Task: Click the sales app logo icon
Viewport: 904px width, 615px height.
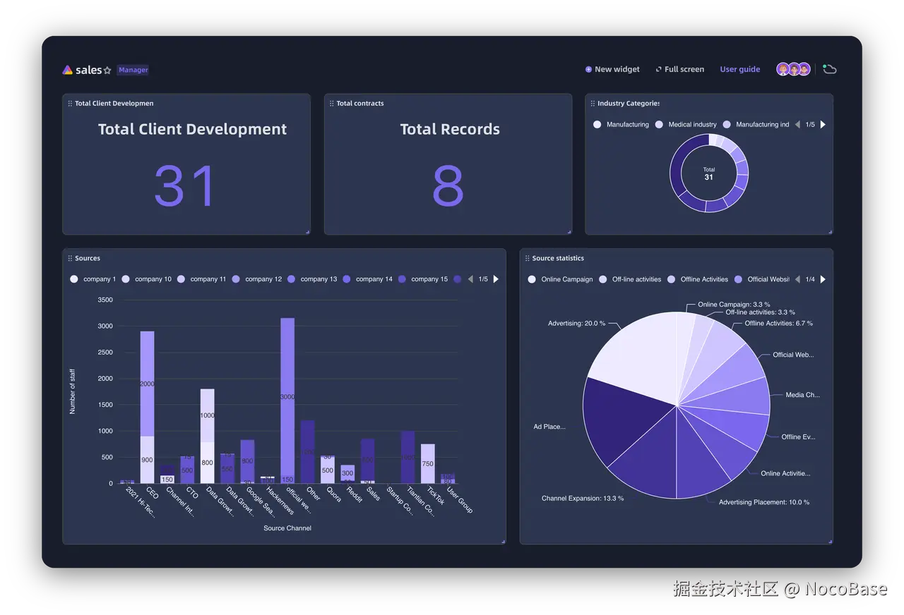Action: pos(68,70)
